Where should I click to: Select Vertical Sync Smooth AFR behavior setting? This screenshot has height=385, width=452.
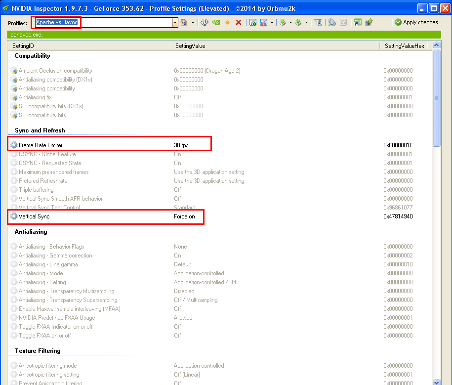pos(61,199)
